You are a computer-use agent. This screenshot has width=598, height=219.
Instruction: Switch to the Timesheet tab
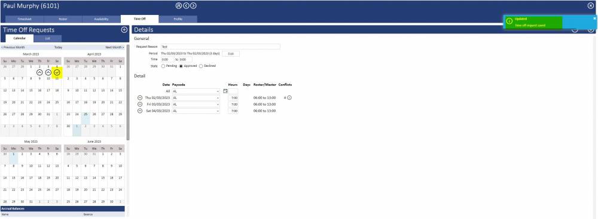coord(25,19)
